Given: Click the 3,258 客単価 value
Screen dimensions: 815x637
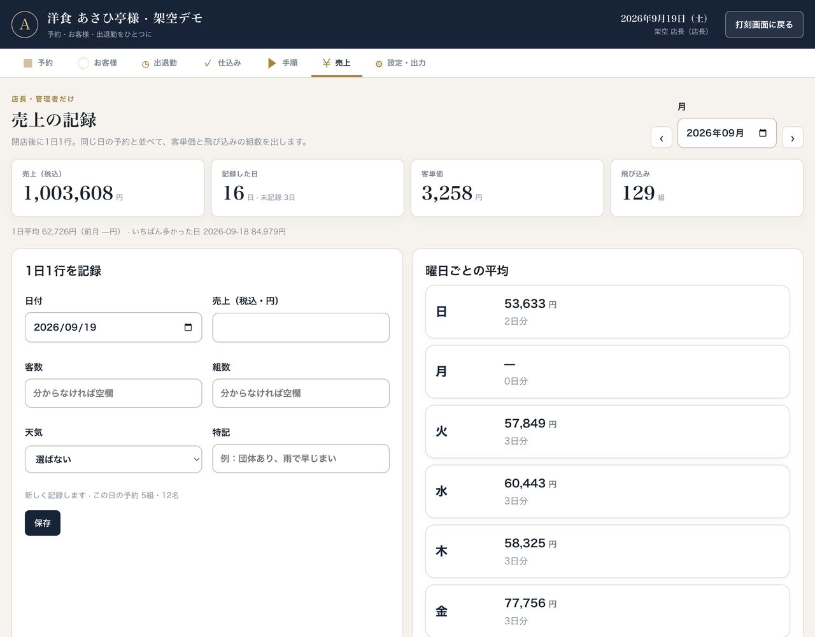Looking at the screenshot, I should pyautogui.click(x=447, y=193).
